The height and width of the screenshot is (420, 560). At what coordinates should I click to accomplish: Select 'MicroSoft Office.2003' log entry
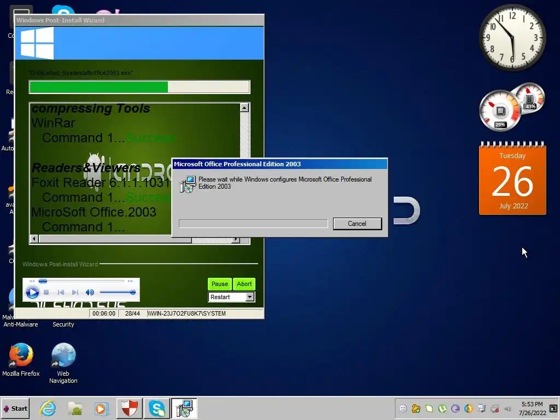(94, 212)
